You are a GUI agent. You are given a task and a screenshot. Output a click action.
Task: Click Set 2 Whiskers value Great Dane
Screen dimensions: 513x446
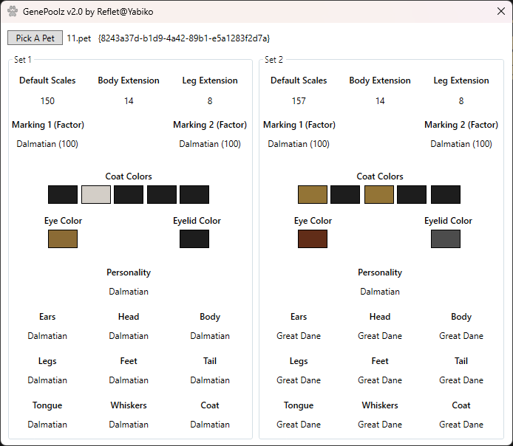(x=380, y=425)
